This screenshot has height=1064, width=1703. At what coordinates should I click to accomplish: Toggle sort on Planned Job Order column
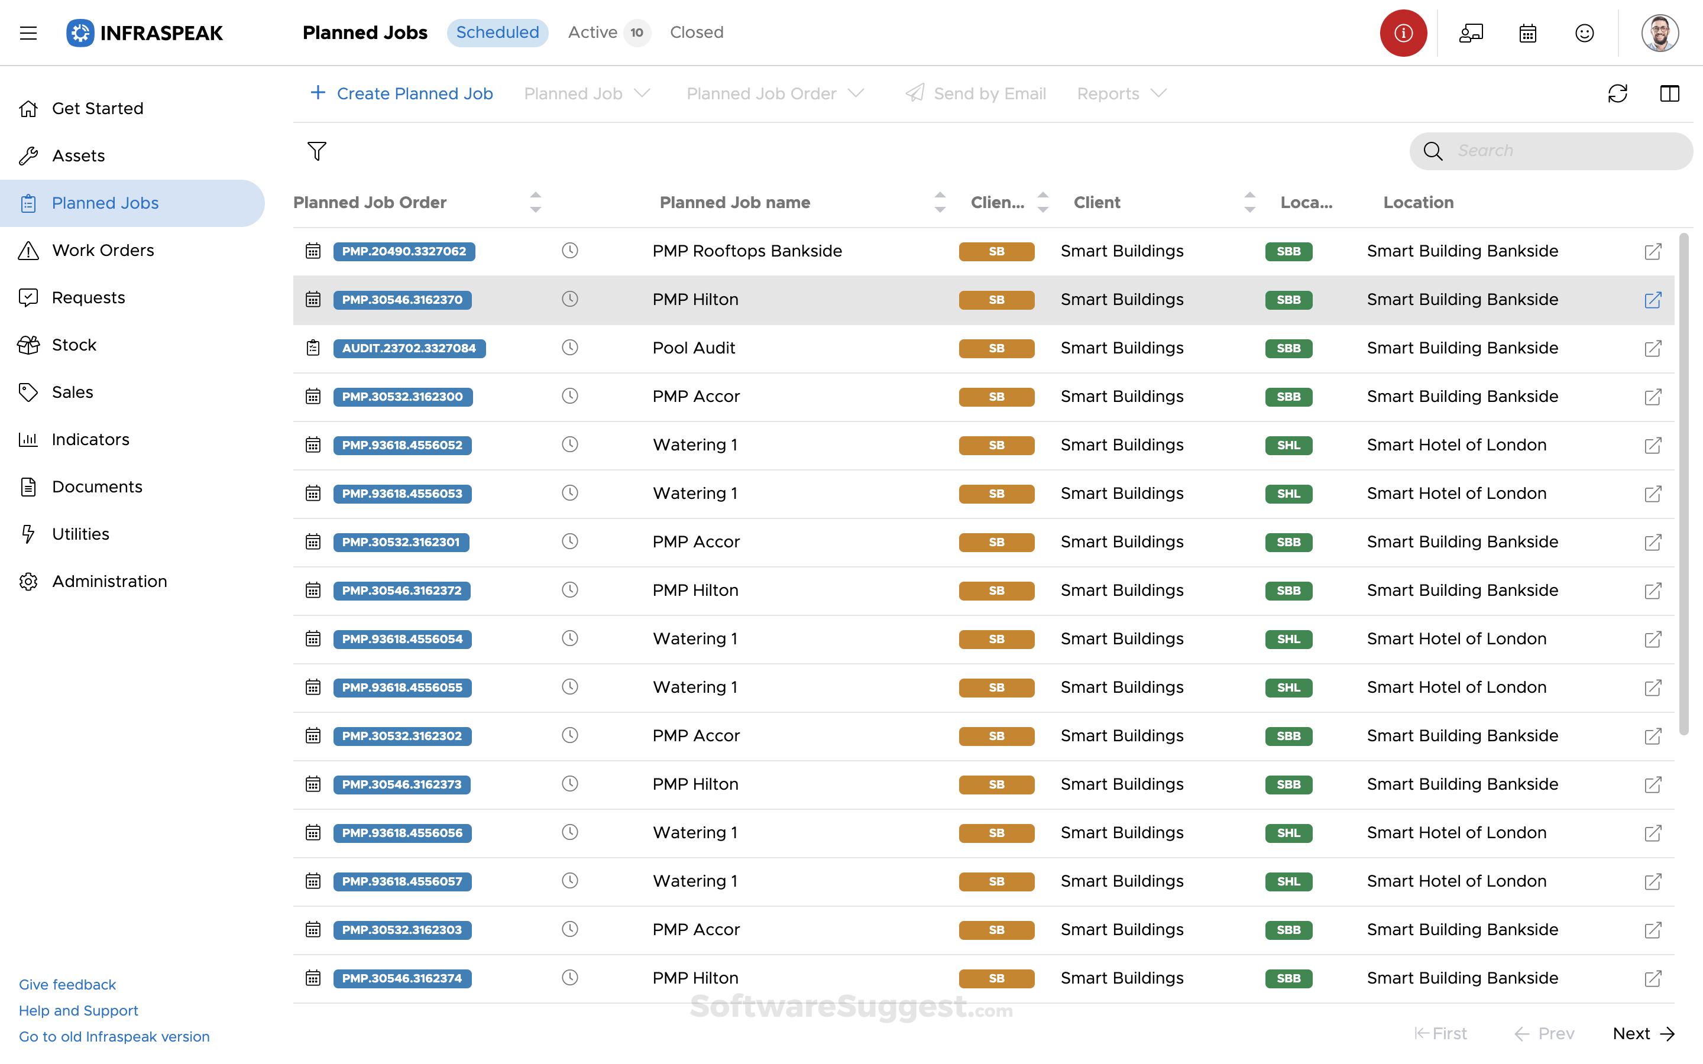click(x=535, y=202)
